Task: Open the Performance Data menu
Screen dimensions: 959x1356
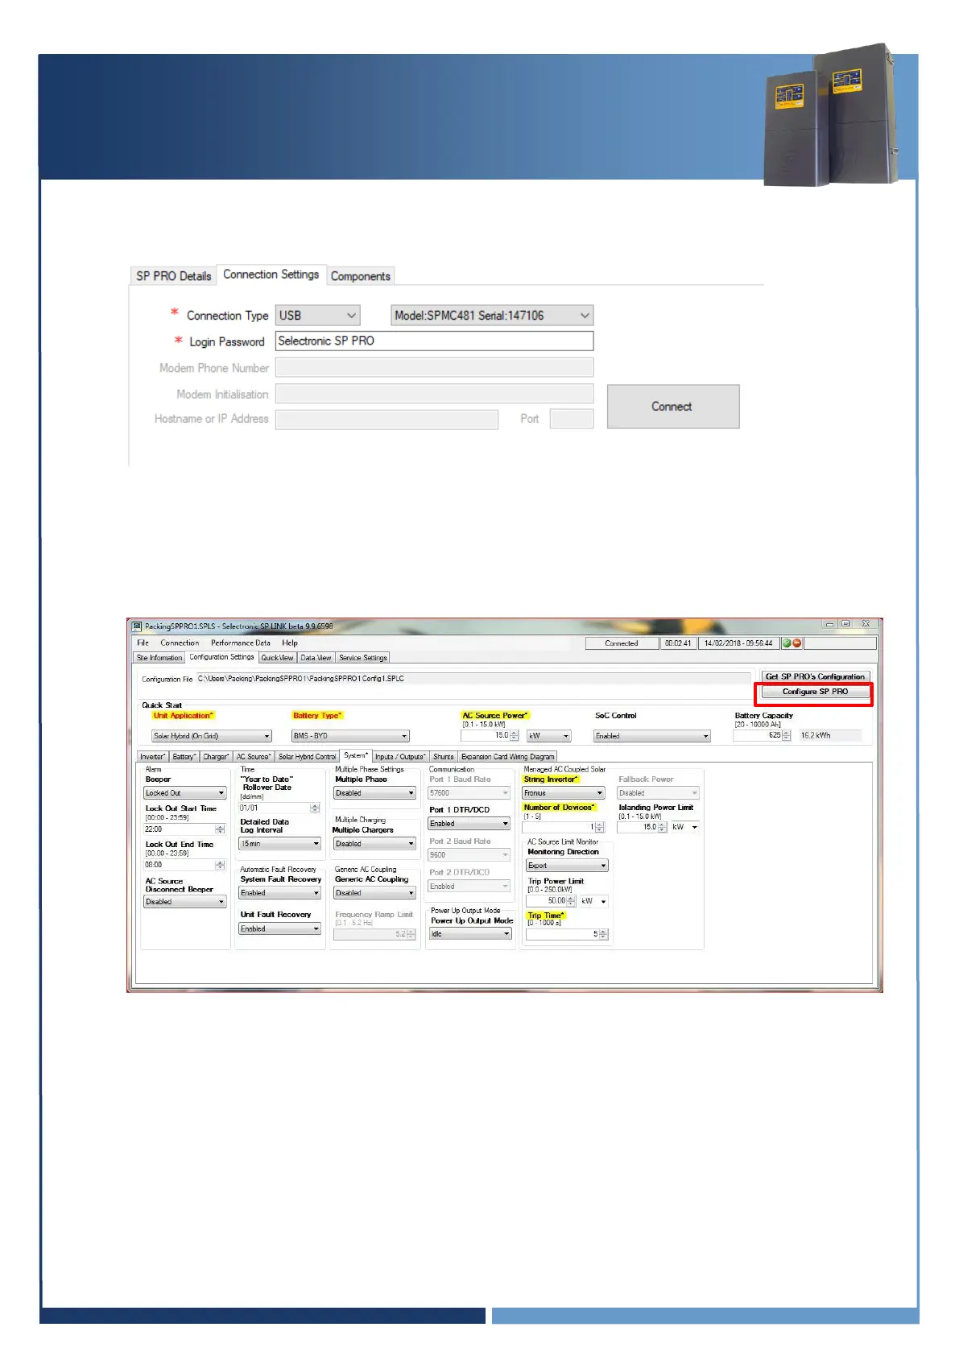Action: [241, 643]
